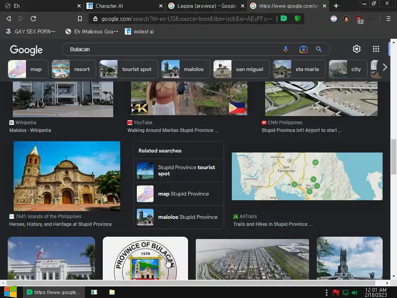Open the browser hamburger menu

(388, 19)
